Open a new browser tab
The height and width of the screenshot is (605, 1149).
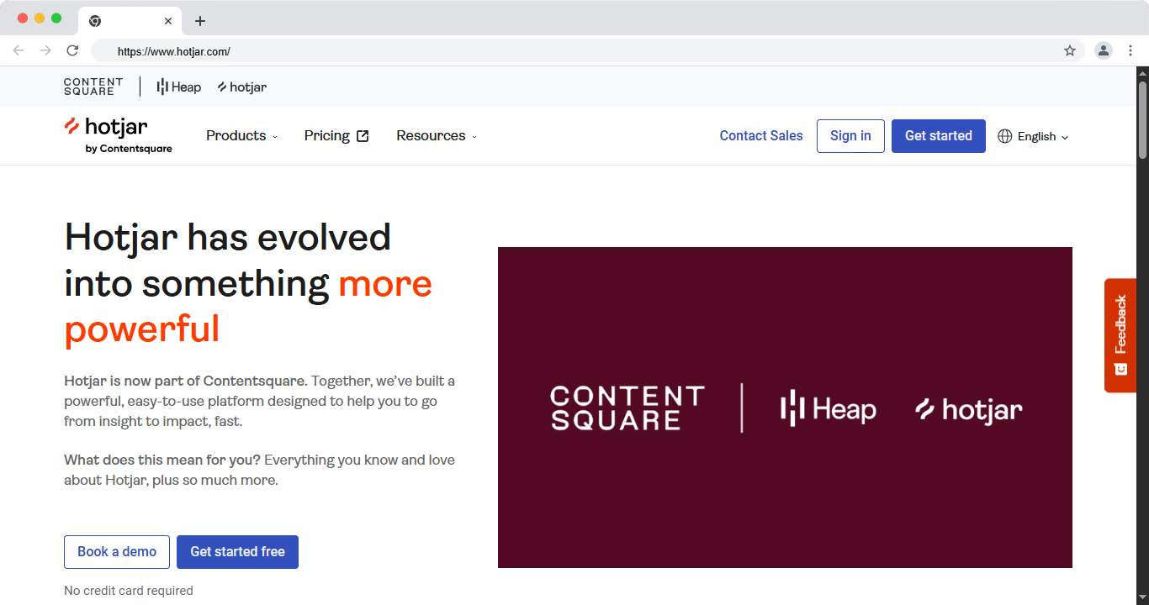click(x=200, y=21)
